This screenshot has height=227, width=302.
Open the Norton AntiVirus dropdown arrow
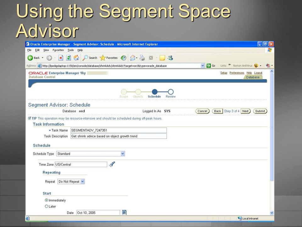pos(260,66)
